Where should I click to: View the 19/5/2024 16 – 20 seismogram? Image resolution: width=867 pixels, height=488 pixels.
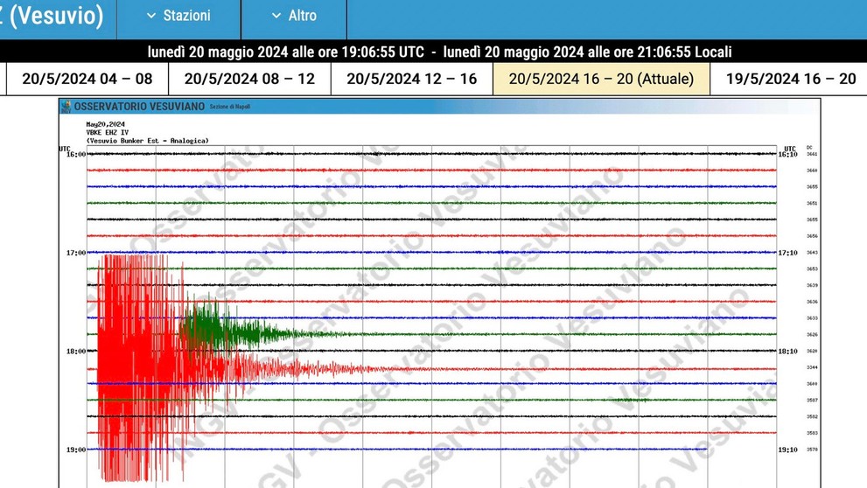(x=791, y=79)
